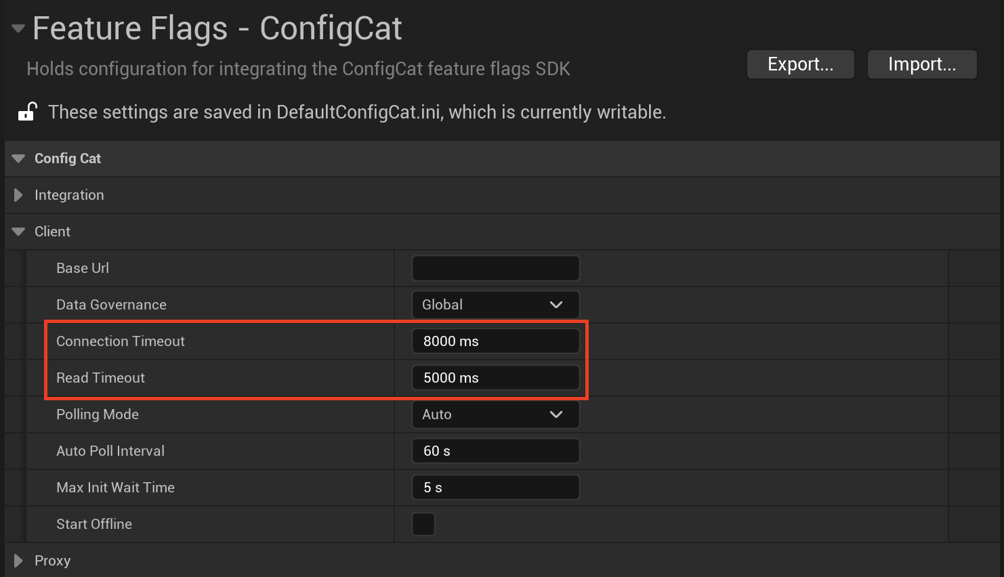Screen dimensions: 1004x577
Task: Click the Feature Flags section collapse arrow
Action: [17, 28]
